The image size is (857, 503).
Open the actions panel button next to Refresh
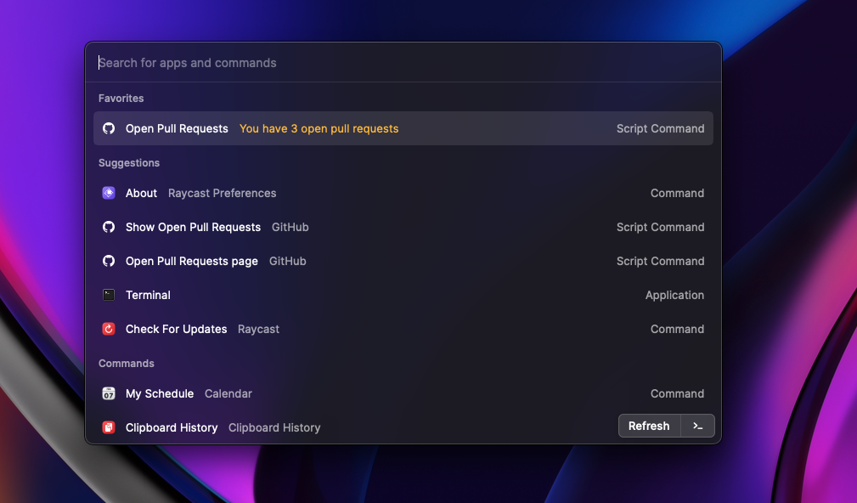coord(696,426)
